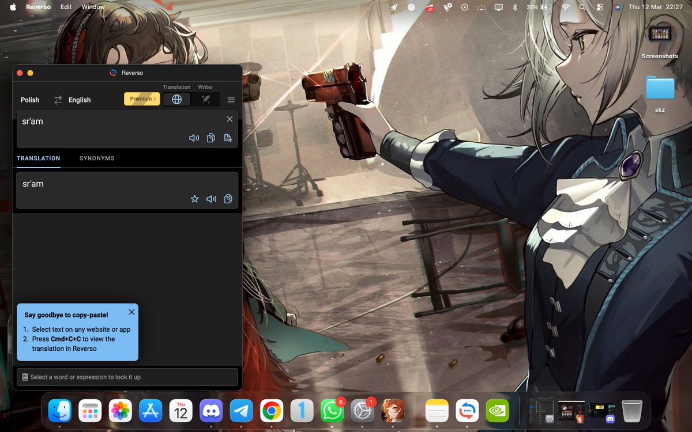Swap Polish and English languages
Viewport: 692px width, 432px height.
coord(58,100)
